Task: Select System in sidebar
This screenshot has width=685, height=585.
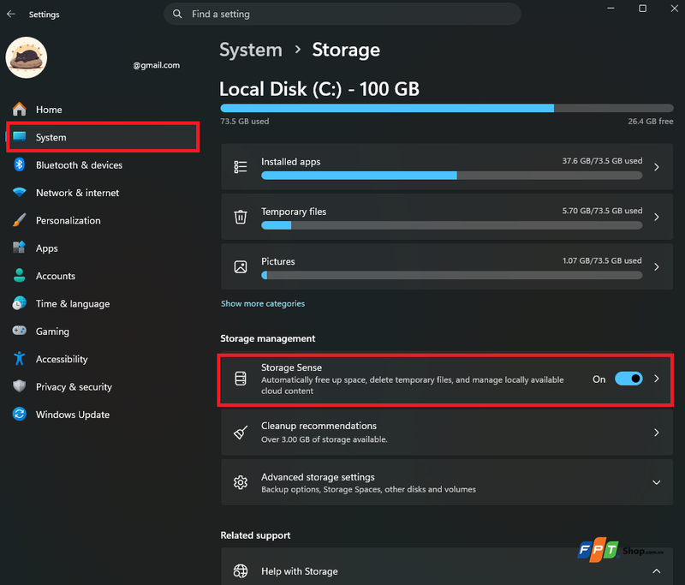Action: (x=103, y=137)
